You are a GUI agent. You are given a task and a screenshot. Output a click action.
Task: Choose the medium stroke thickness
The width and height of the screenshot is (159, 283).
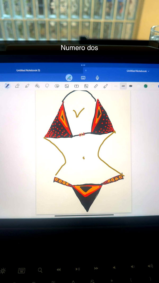(123, 86)
